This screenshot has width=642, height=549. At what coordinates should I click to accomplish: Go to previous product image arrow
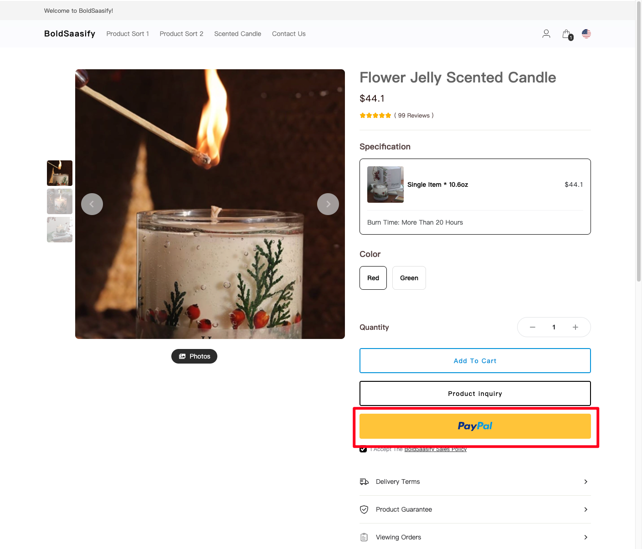pyautogui.click(x=92, y=204)
